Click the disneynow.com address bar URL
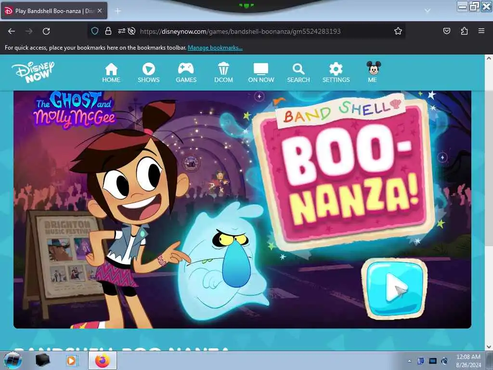This screenshot has width=493, height=370. (240, 31)
